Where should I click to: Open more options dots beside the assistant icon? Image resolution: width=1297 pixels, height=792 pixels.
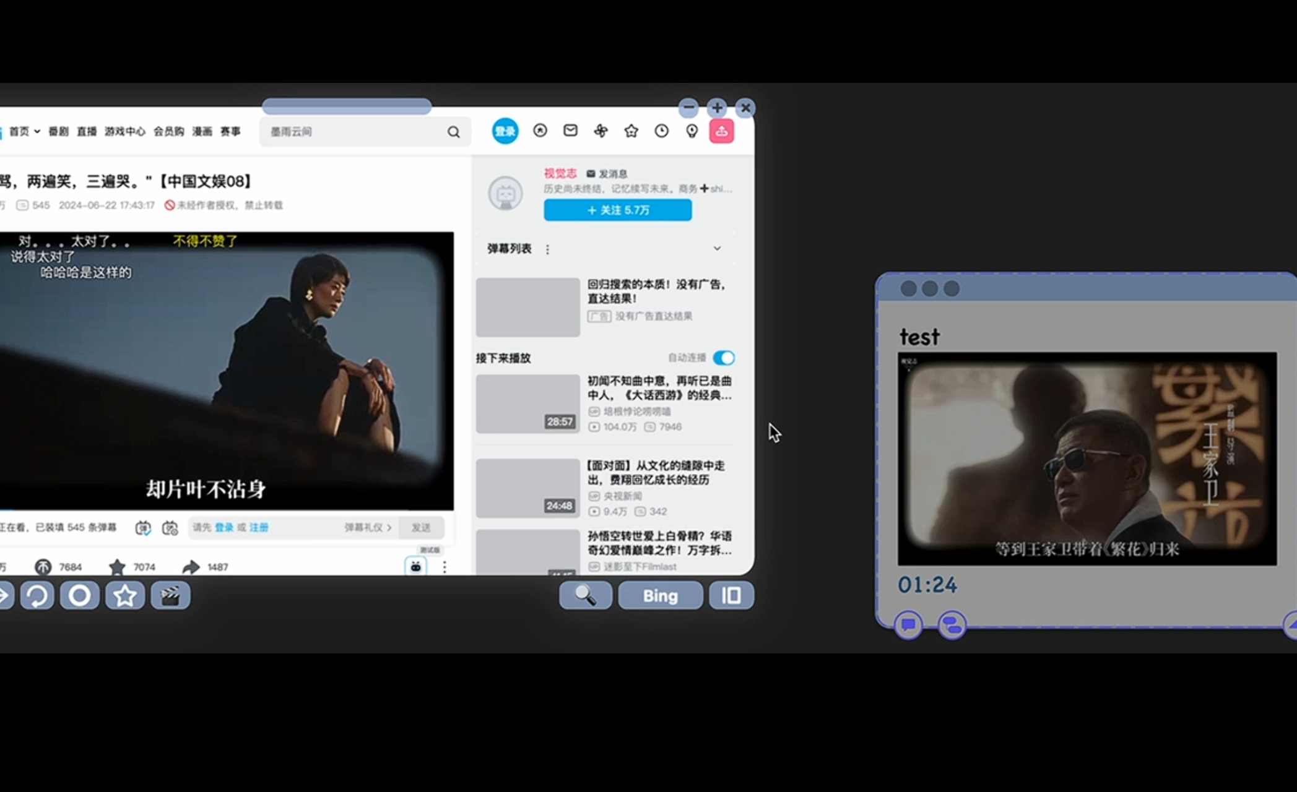(444, 567)
